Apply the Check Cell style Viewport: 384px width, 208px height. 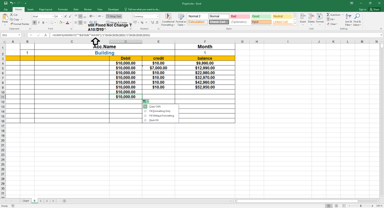coord(219,22)
